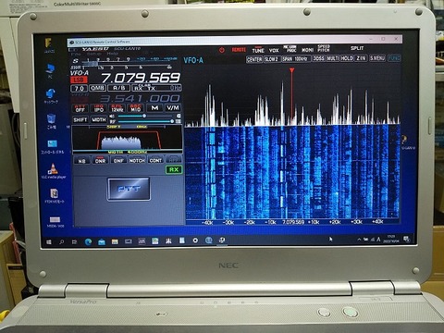444x333 pixels.
Task: Click the V/M button
Action: (x=173, y=107)
